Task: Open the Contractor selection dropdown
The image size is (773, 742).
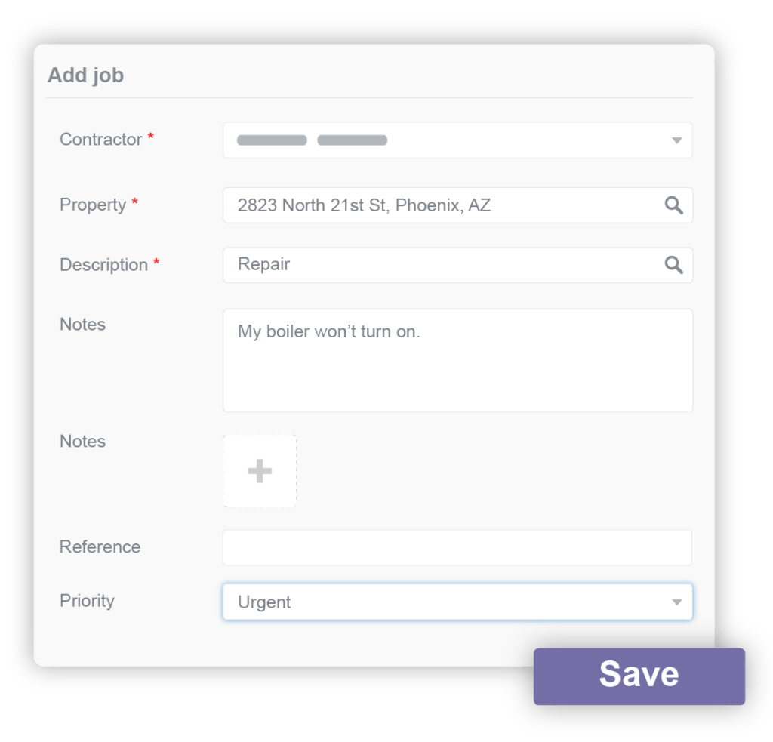Action: [x=457, y=140]
